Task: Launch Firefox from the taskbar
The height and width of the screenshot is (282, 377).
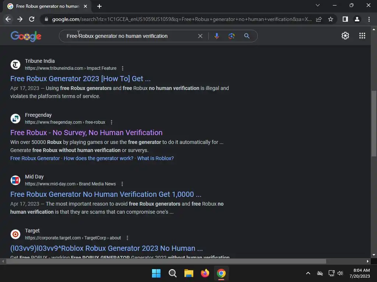Action: [205, 273]
